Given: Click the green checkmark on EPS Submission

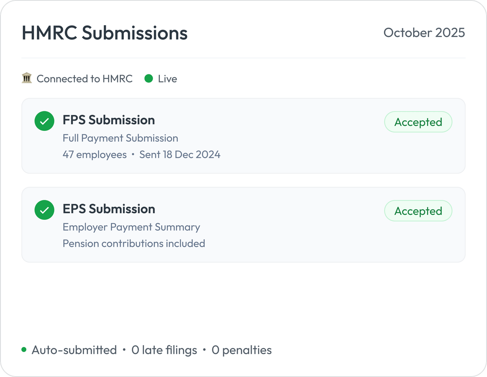Looking at the screenshot, I should click(x=45, y=210).
